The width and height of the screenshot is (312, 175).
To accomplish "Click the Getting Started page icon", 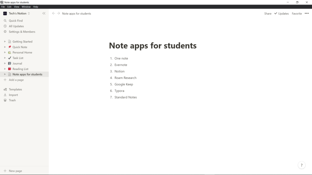I will click(9, 41).
